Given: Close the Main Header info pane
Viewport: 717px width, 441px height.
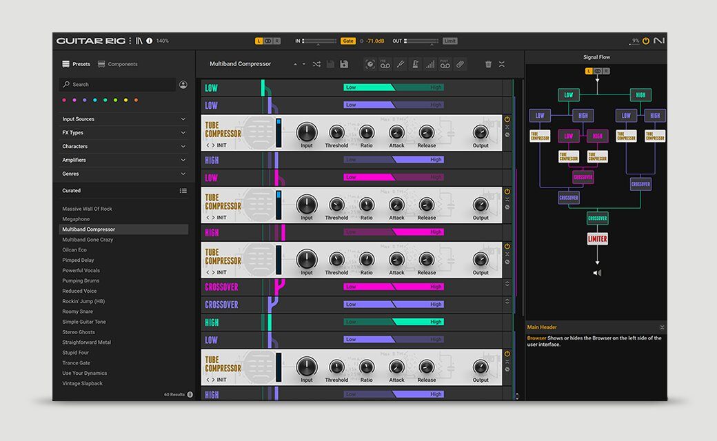Looking at the screenshot, I should click(x=662, y=327).
